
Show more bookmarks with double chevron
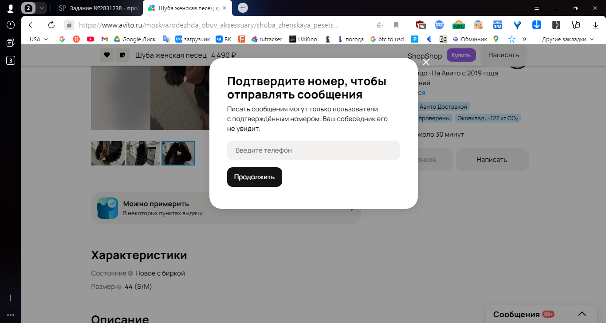tap(524, 39)
